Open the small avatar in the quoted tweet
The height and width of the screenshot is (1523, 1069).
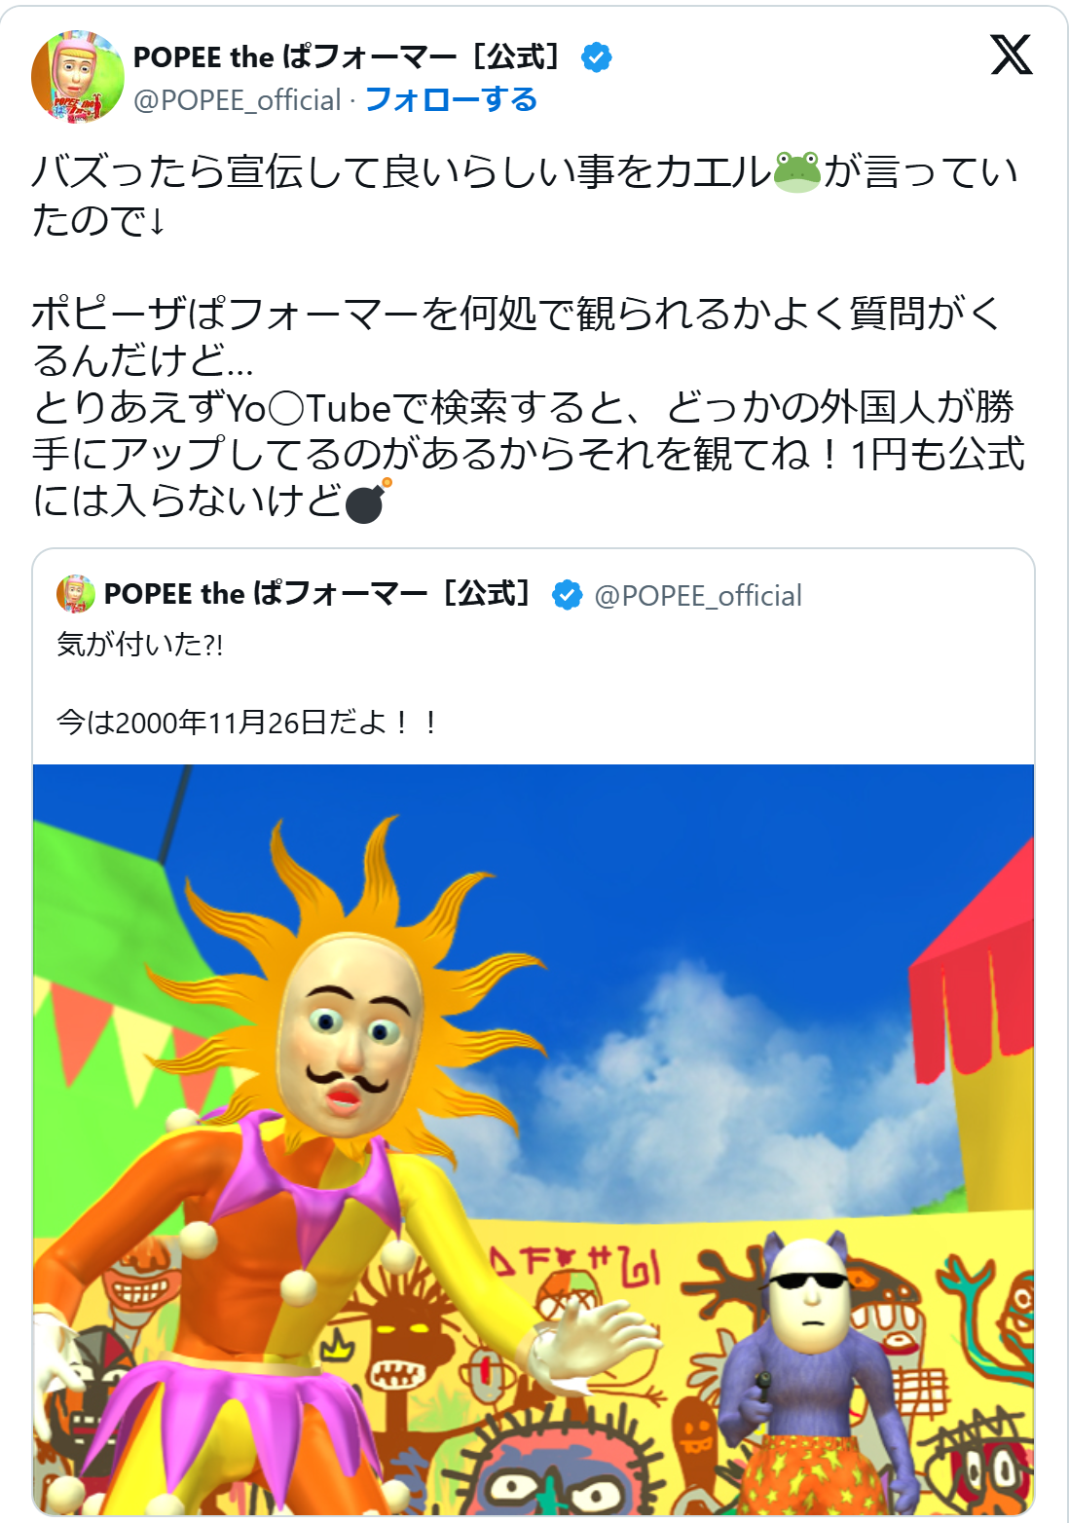tap(75, 594)
